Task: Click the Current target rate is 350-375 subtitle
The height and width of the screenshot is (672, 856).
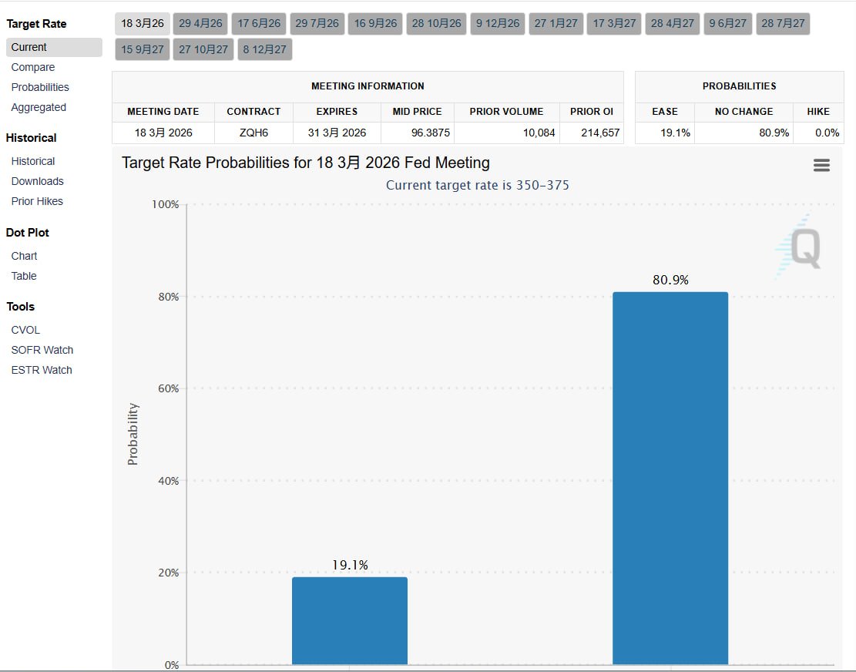Action: (x=478, y=185)
